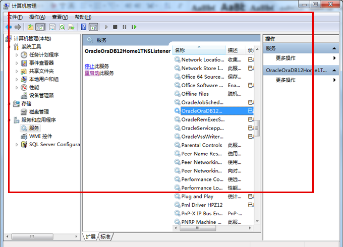Click the Pause Service toolbar icon
343x247 pixels.
(125, 27)
